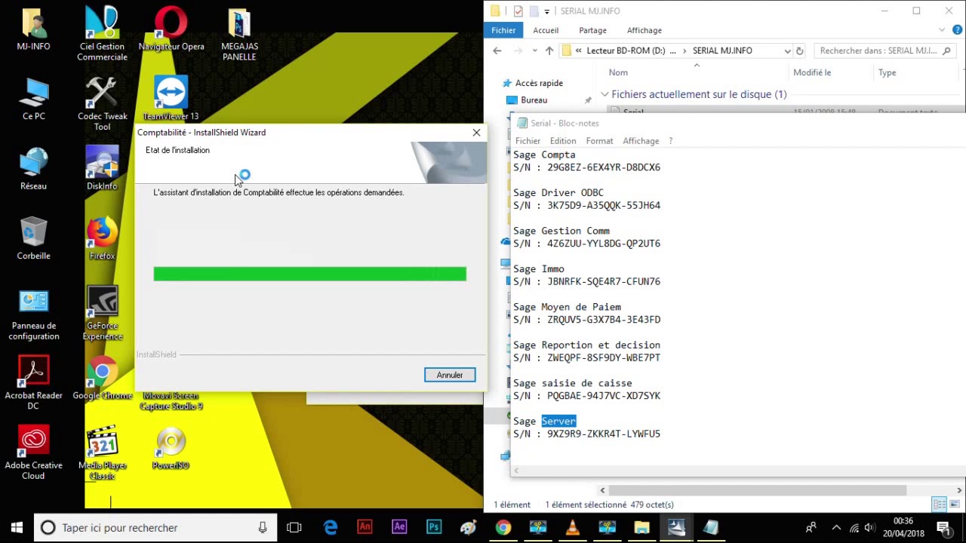Screen dimensions: 966x543
Task: Open TeamViewer 13 desktop shortcut
Action: 171,99
